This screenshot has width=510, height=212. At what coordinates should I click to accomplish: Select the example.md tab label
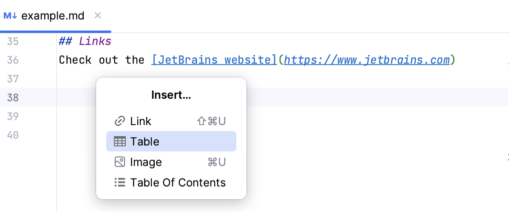pyautogui.click(x=53, y=16)
